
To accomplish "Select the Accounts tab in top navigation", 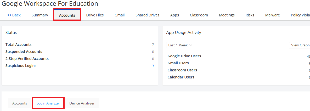I will pyautogui.click(x=67, y=15).
